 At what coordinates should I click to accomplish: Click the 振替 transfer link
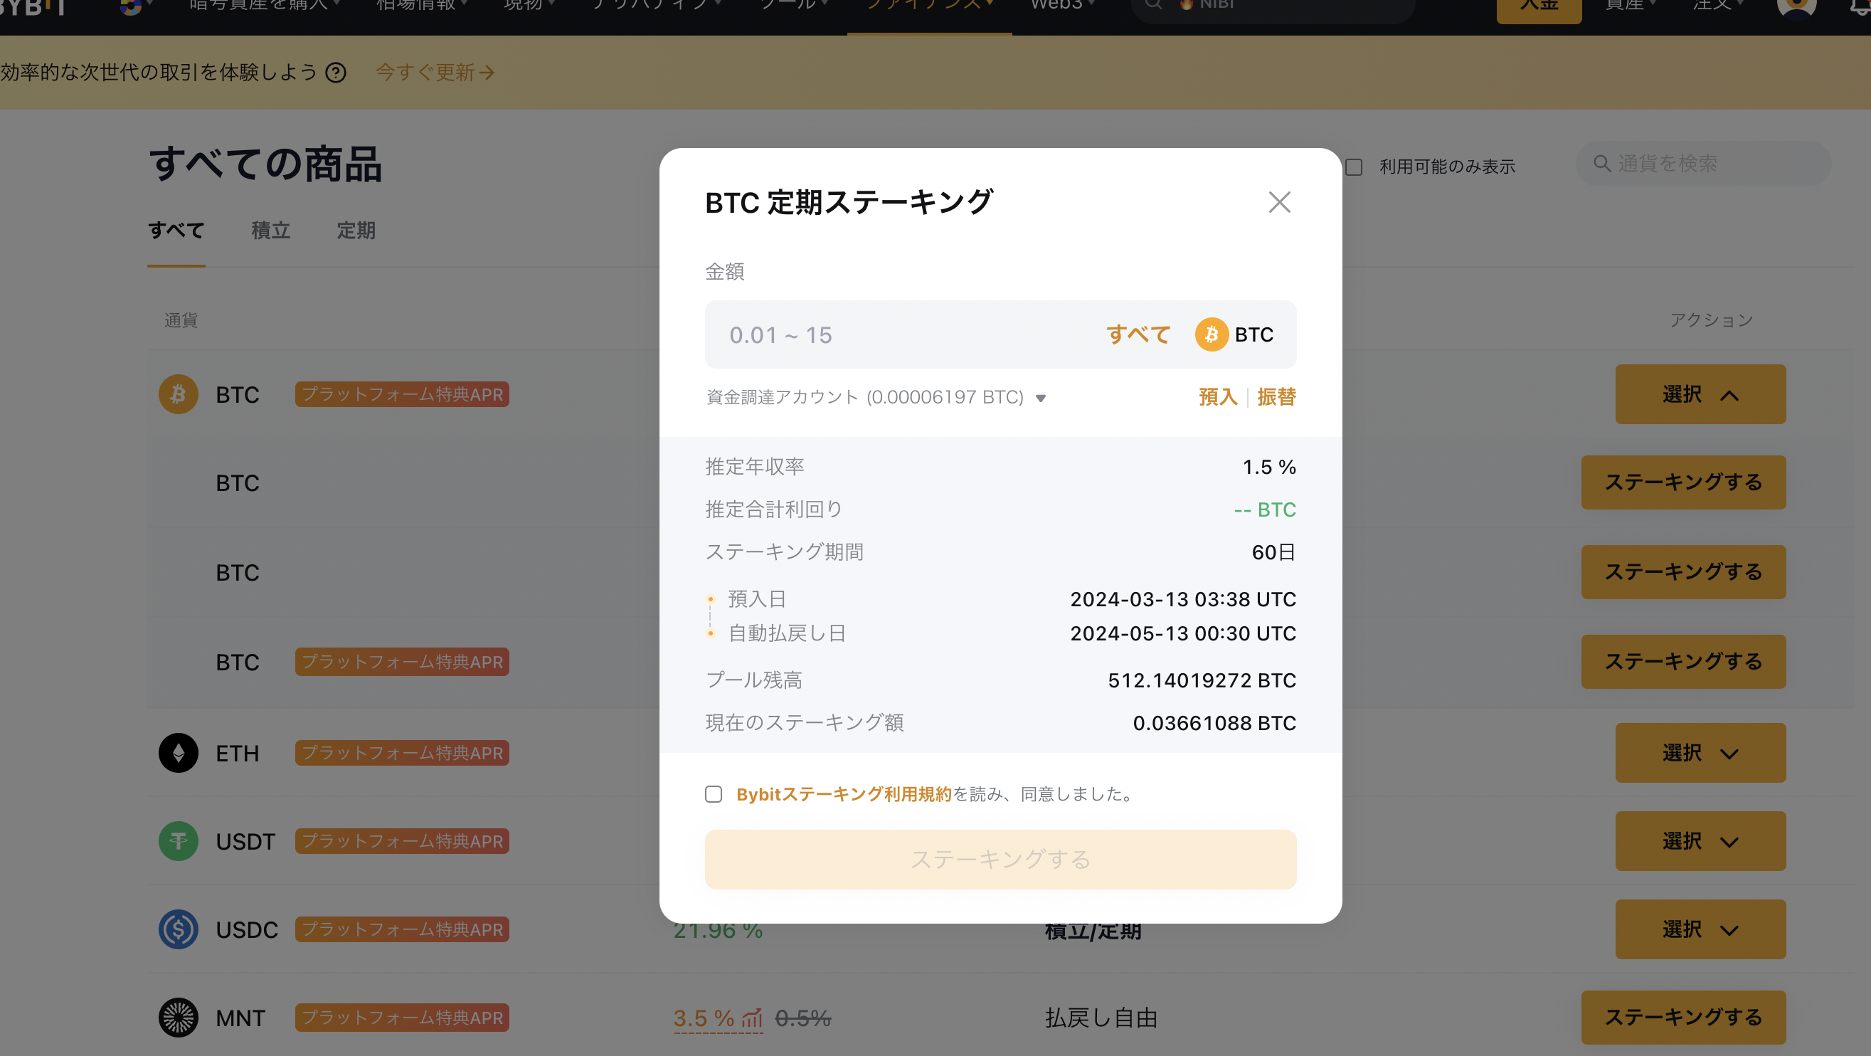point(1276,397)
